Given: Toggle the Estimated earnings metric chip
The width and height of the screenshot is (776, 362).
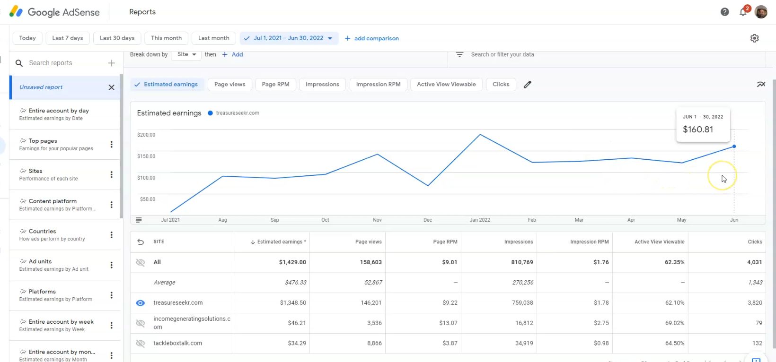Looking at the screenshot, I should [167, 85].
